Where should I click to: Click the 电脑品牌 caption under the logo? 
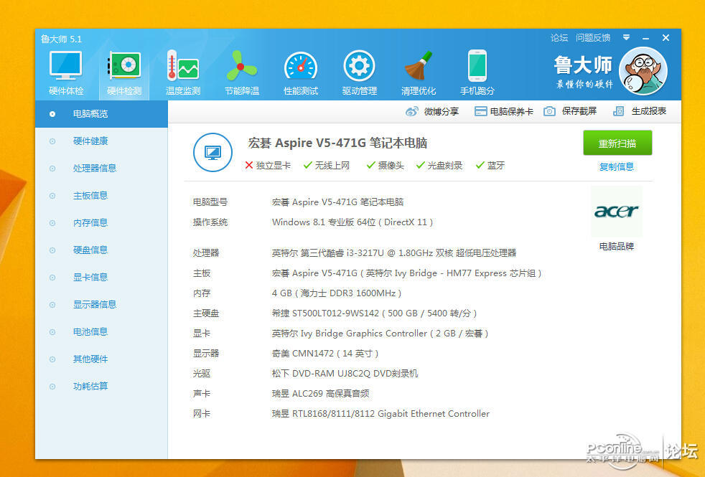coord(617,247)
